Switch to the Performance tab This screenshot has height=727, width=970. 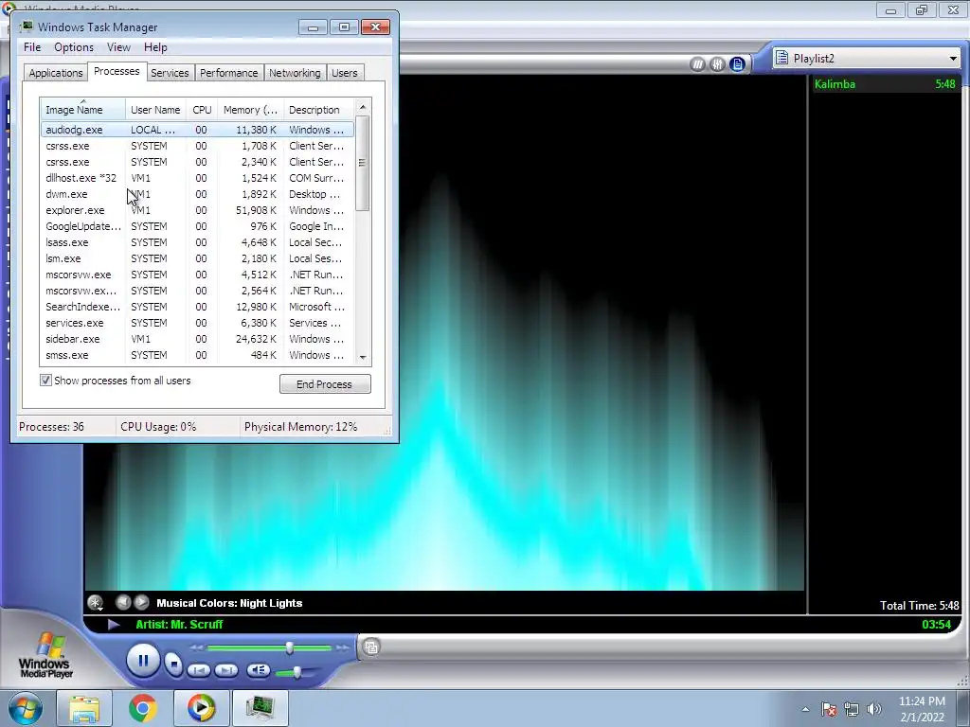tap(229, 73)
